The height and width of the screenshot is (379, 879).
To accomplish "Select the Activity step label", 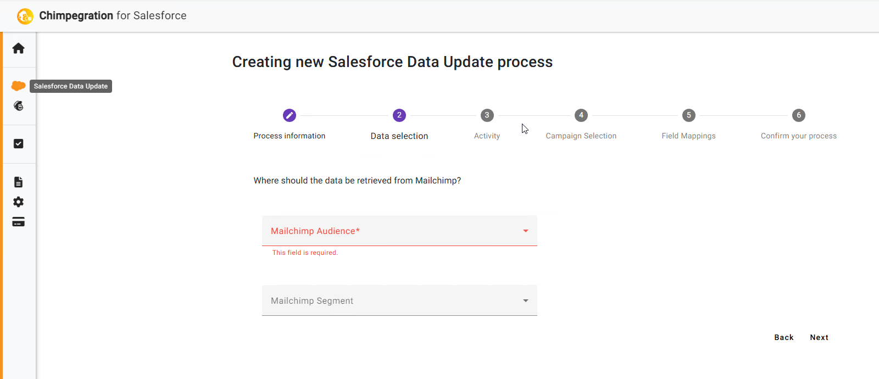I will (487, 136).
